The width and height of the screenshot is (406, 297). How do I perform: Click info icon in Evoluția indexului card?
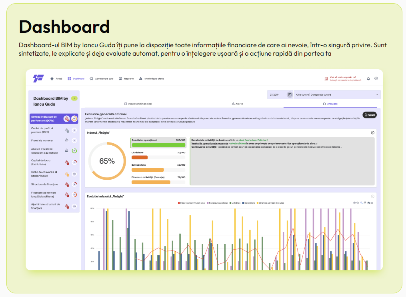[372, 197]
